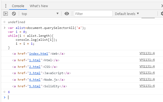Click the 'var alist=document.querySelectorAll' line
The image size is (163, 102).
point(47,28)
